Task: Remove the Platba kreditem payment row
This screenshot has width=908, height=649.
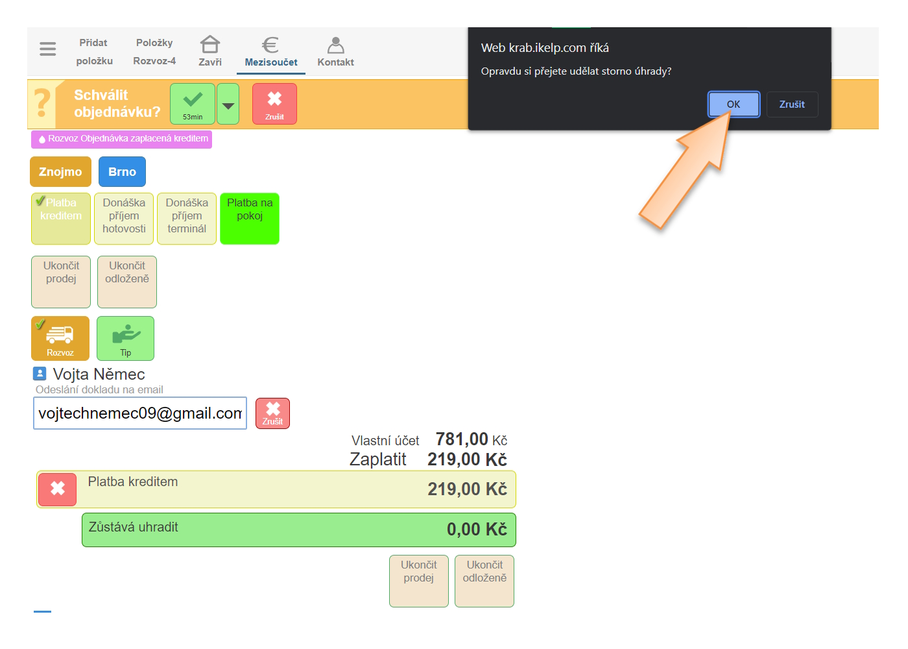Action: click(58, 489)
